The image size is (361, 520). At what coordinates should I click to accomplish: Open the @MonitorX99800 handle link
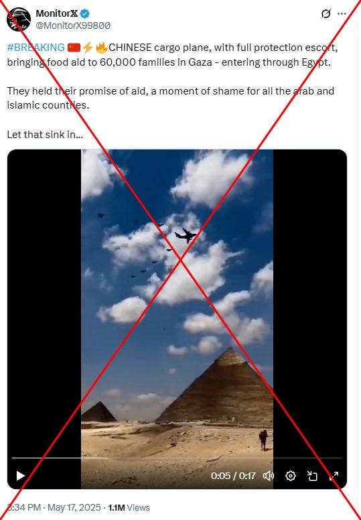pyautogui.click(x=73, y=25)
